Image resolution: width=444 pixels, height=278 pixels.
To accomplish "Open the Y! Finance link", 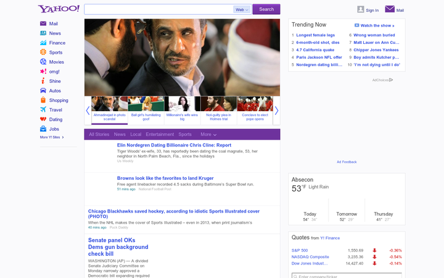I will click(x=330, y=238).
